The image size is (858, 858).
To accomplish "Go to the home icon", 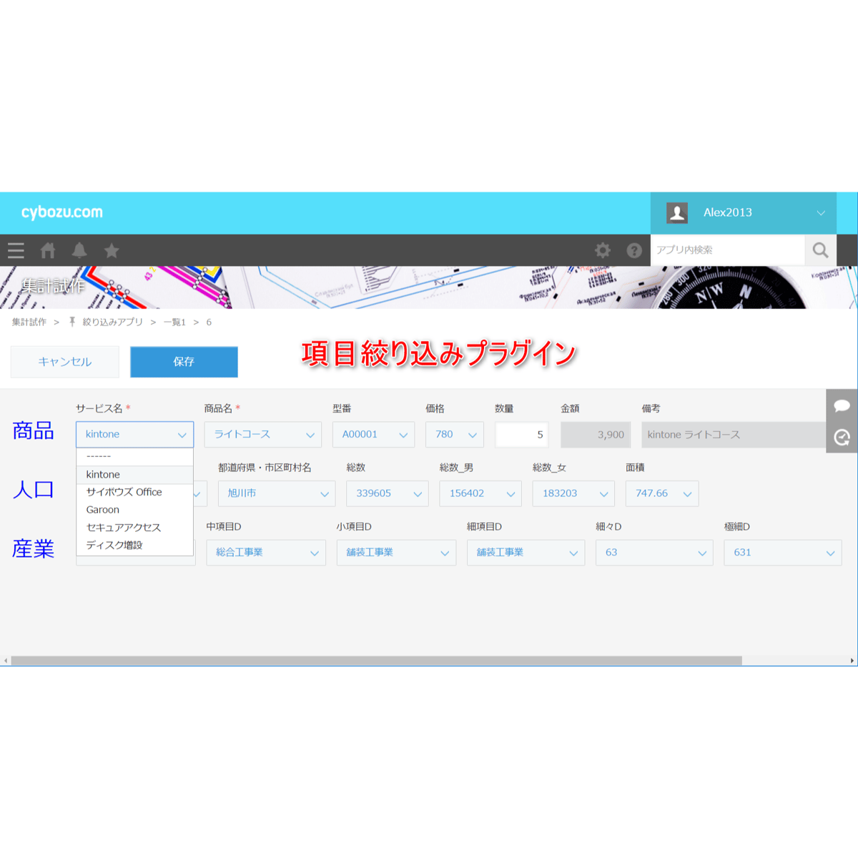I will 48,250.
